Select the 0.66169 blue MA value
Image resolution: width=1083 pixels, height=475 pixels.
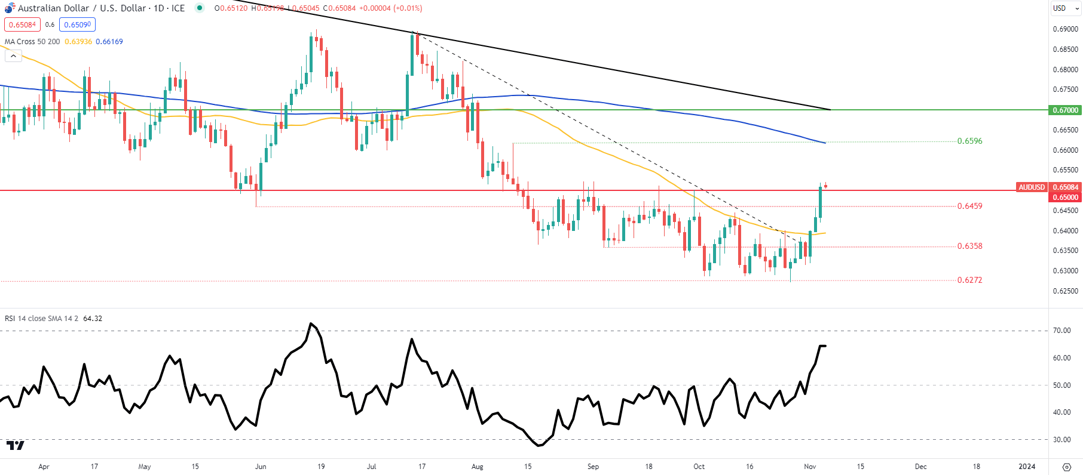tap(109, 42)
